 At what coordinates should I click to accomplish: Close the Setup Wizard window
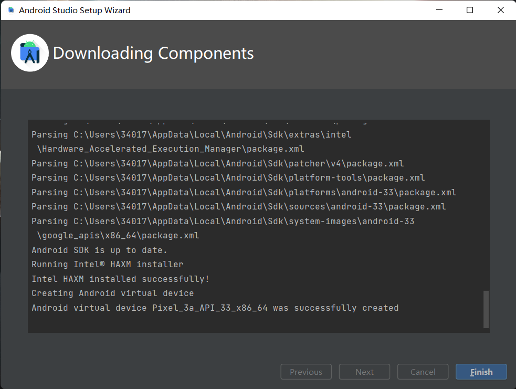click(x=500, y=10)
